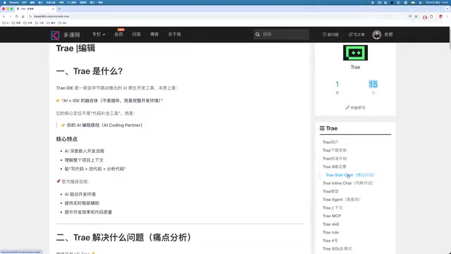Open the Trae MCP chapter
451x254 pixels.
point(332,216)
